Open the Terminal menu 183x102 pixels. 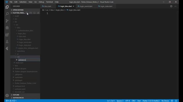(49, 2)
